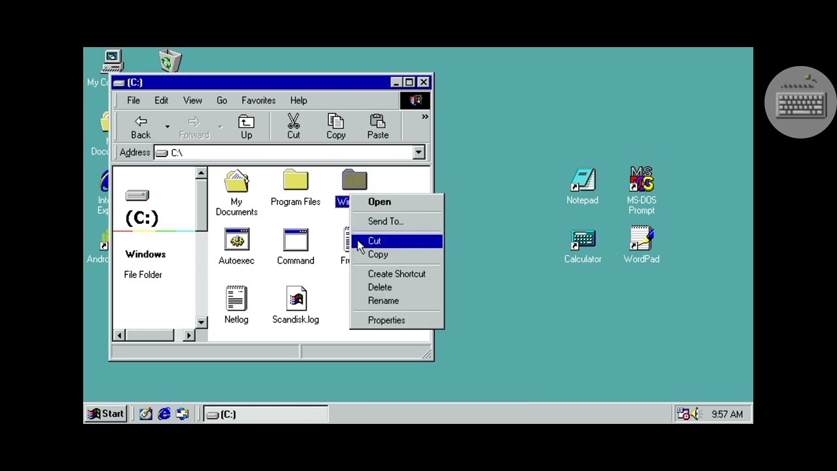The height and width of the screenshot is (471, 837).
Task: Select the Calculator desktop shortcut
Action: [x=583, y=239]
